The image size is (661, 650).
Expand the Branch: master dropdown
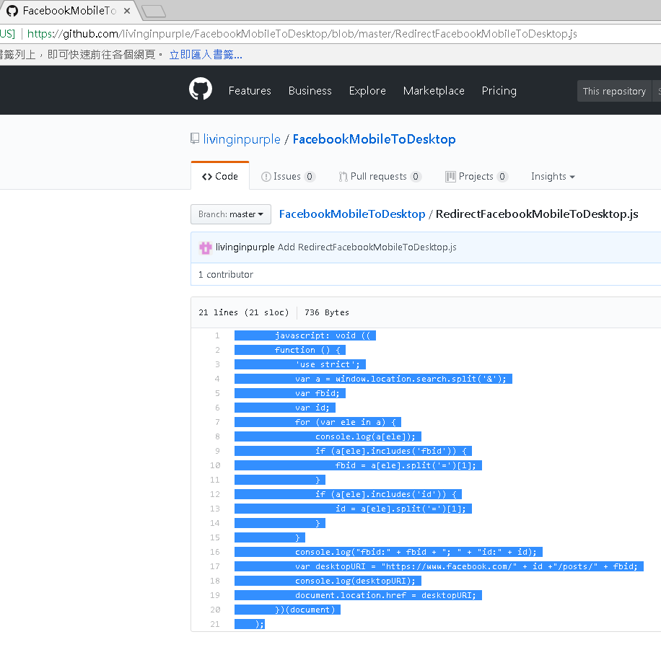point(231,214)
